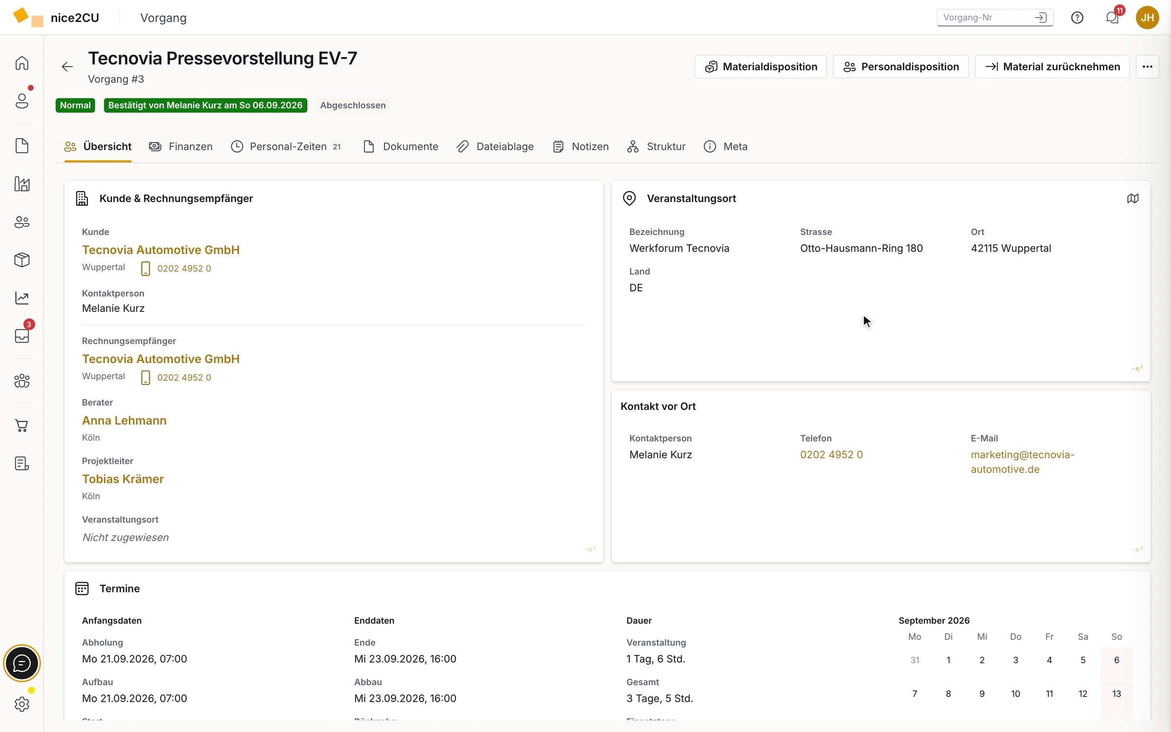
Task: Click the 'Bestätigt von Melanie Kurz' badge
Action: [x=205, y=105]
